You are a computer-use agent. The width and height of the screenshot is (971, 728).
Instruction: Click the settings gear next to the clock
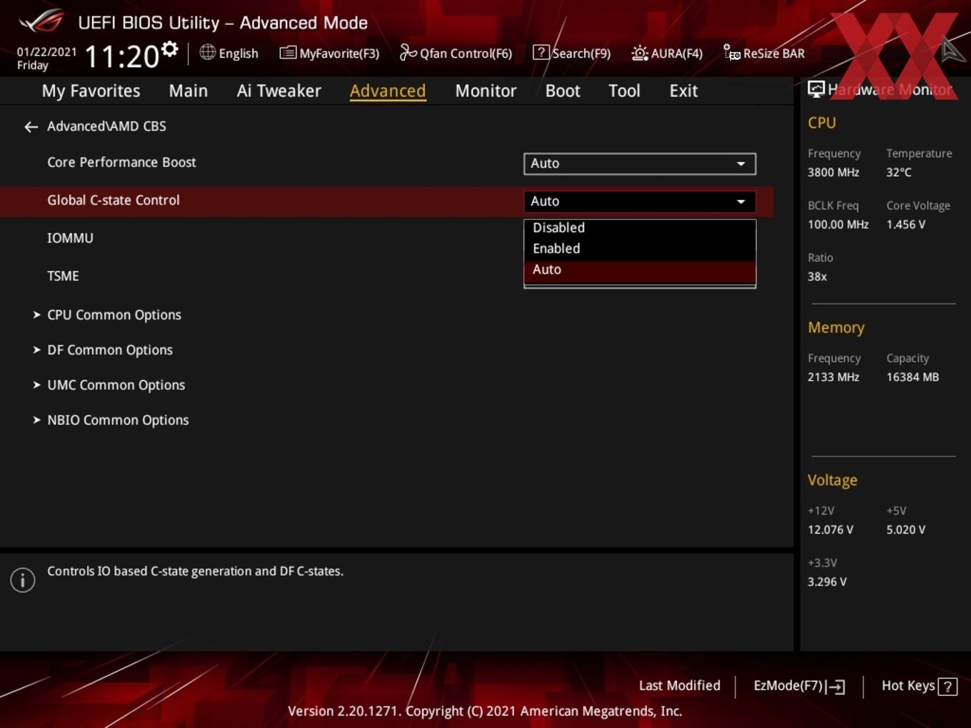169,49
